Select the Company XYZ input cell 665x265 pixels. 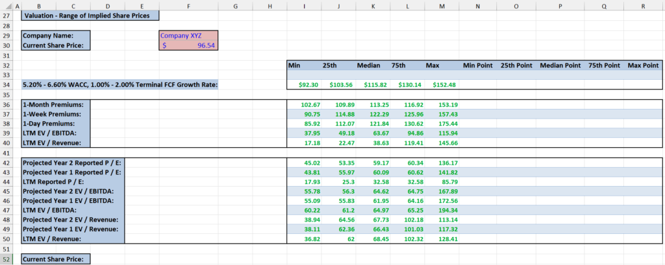pos(188,36)
